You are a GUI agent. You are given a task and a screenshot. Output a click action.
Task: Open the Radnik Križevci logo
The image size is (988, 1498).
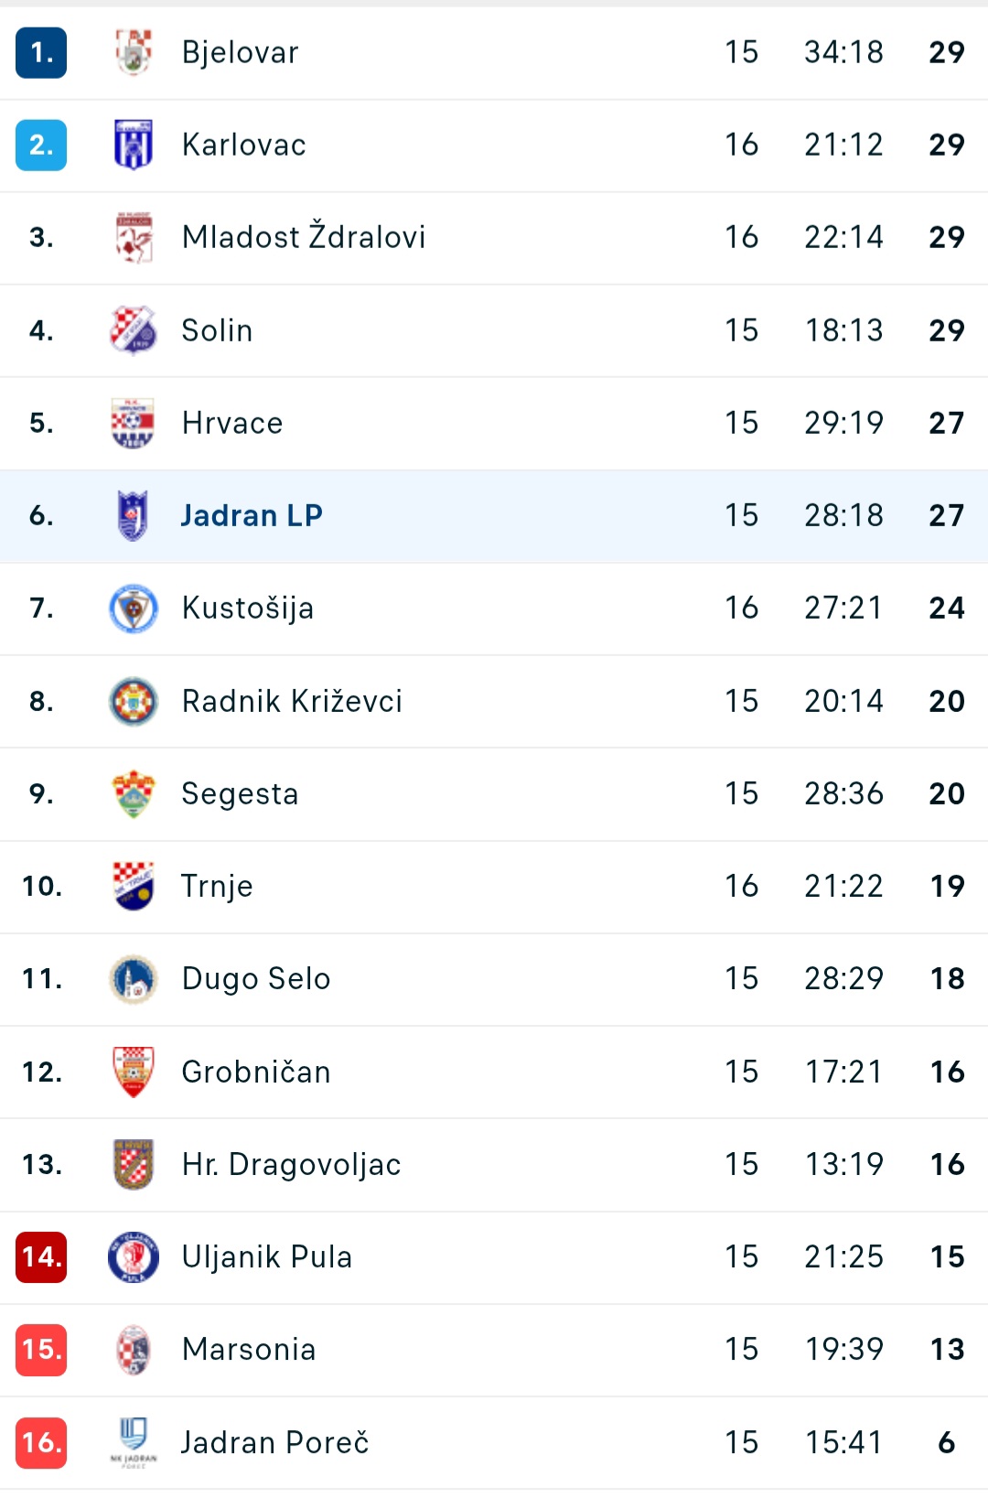point(134,701)
